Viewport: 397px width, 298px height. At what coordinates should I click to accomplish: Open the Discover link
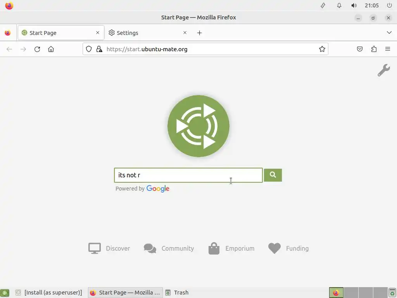109,248
